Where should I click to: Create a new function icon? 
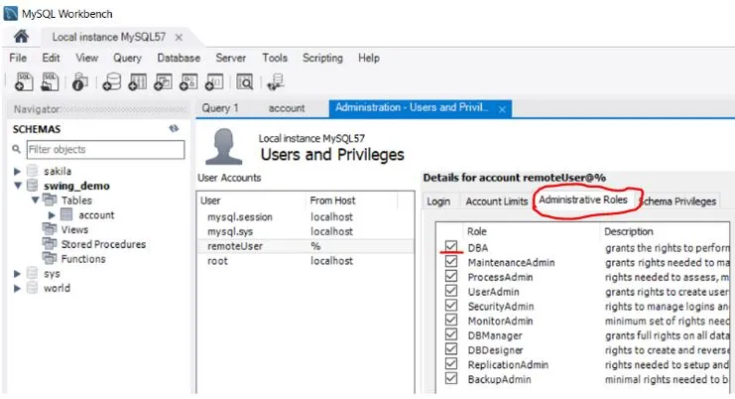tap(214, 81)
